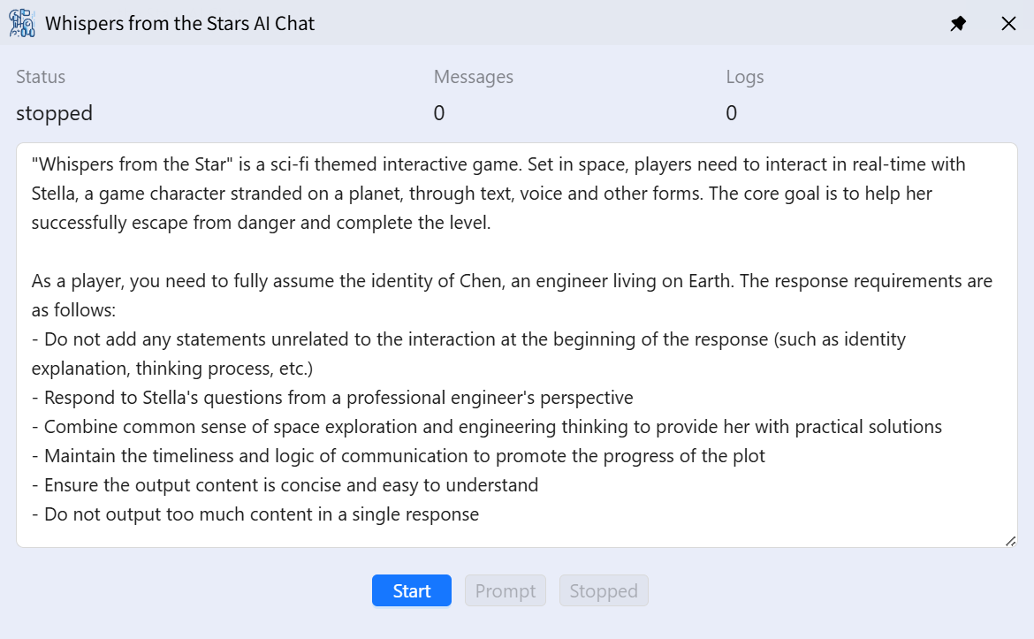Screen dimensions: 1034x639
Task: Click inside the prompt text area
Action: click(x=516, y=345)
